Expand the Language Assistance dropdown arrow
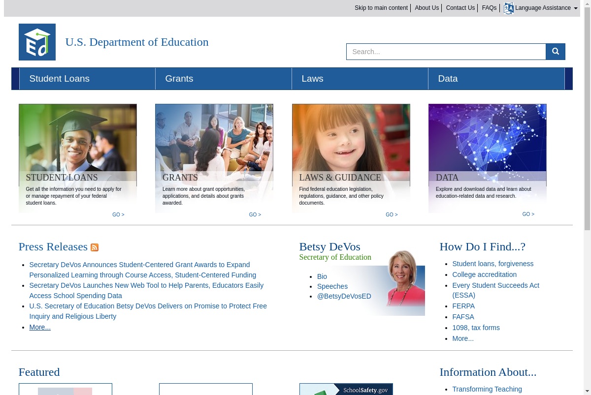 click(x=576, y=8)
